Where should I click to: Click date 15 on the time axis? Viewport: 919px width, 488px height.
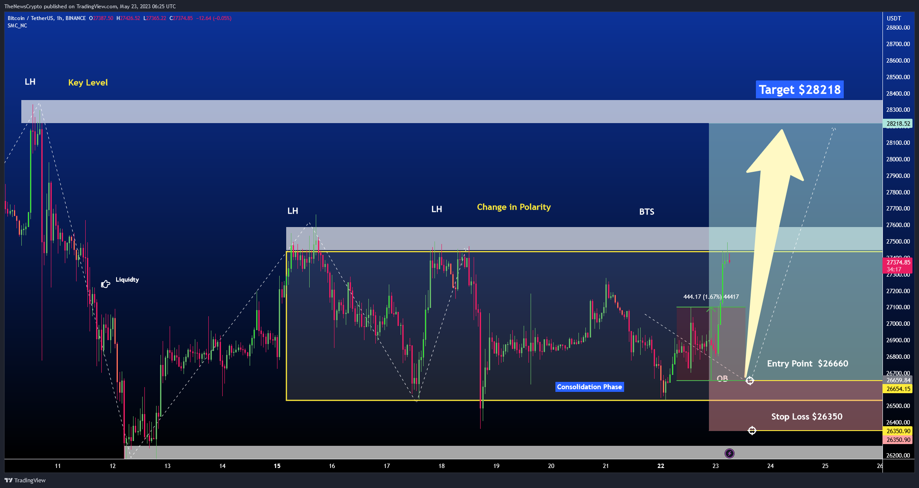[x=277, y=466]
